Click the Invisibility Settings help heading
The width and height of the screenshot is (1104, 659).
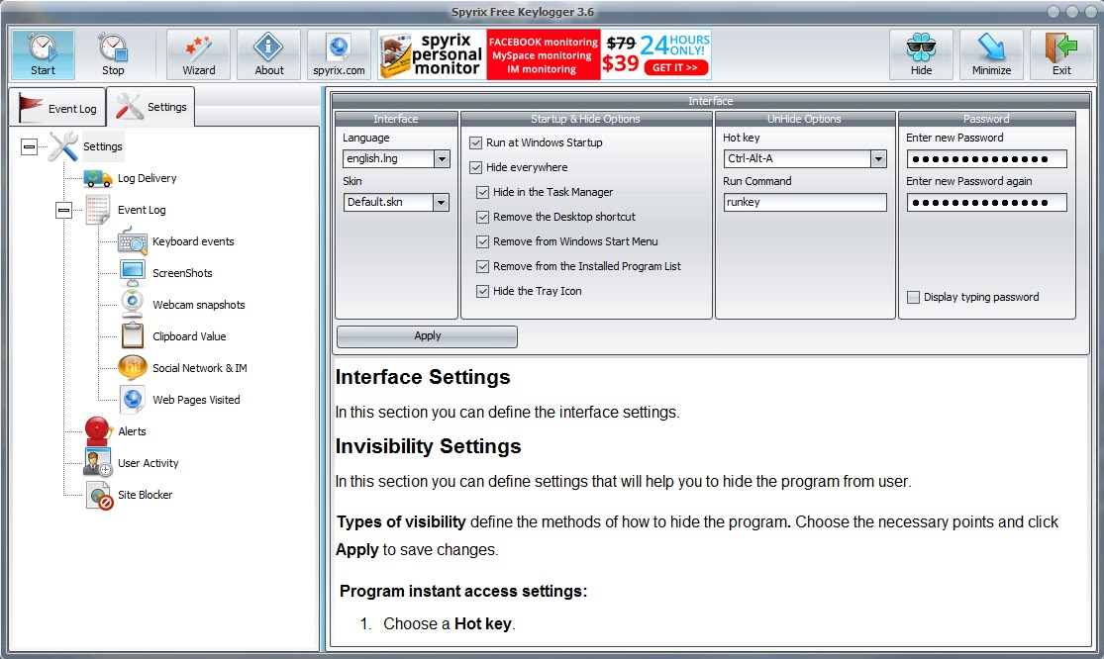pyautogui.click(x=428, y=446)
